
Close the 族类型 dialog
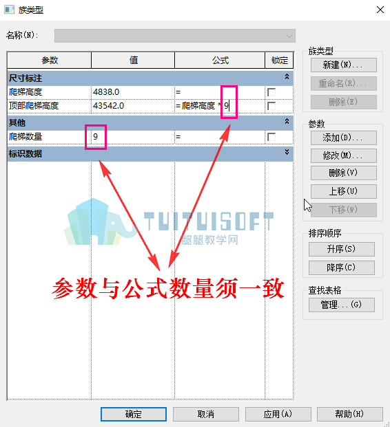(380, 10)
